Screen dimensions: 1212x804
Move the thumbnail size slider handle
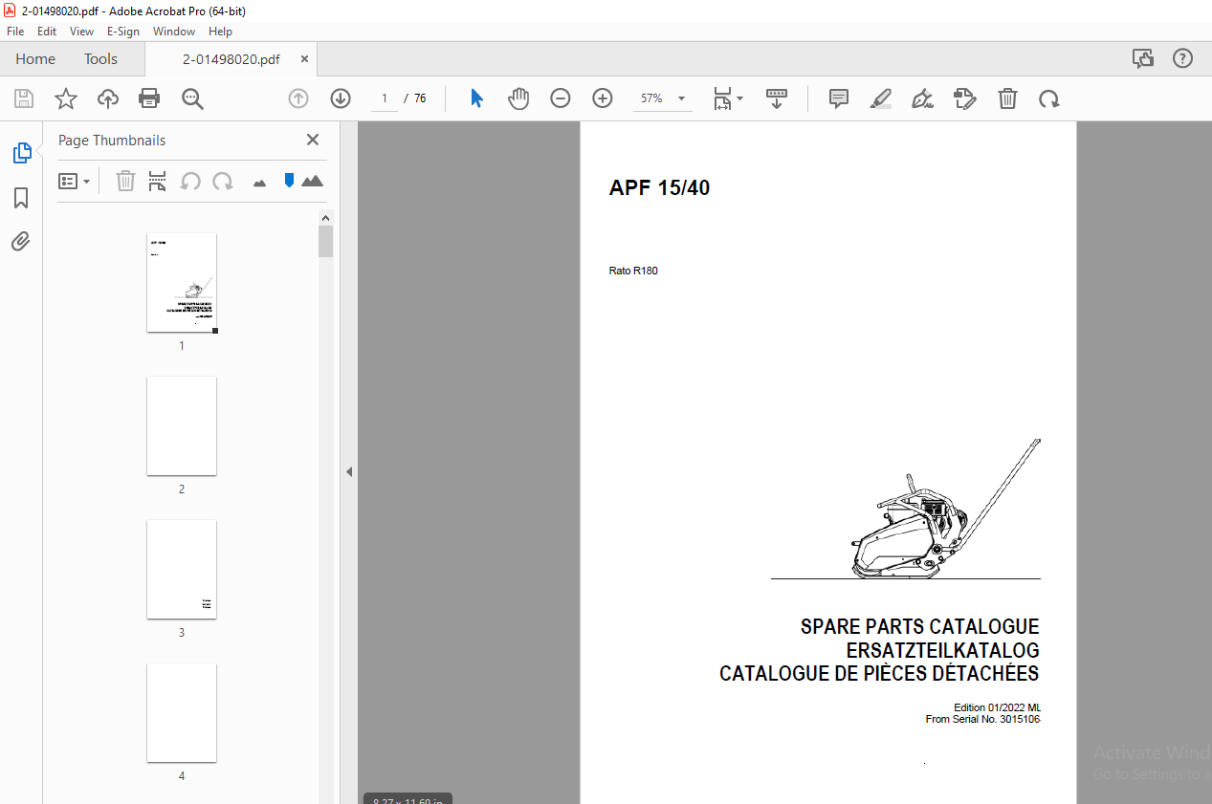pyautogui.click(x=289, y=180)
